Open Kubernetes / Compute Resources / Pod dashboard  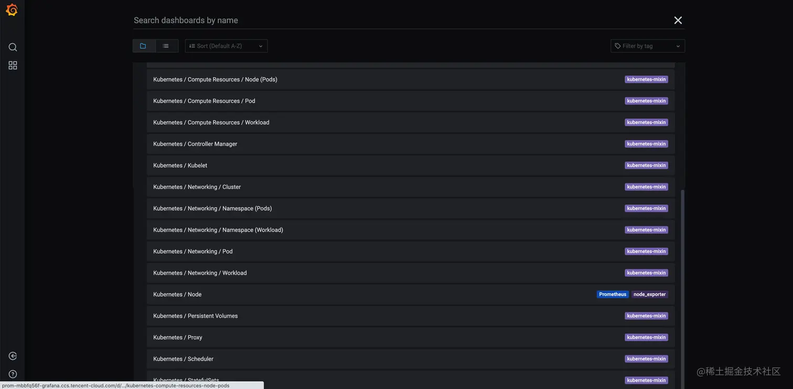(411, 101)
